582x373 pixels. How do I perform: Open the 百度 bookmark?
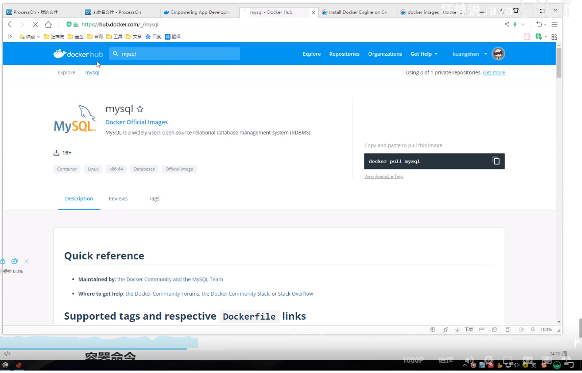153,37
